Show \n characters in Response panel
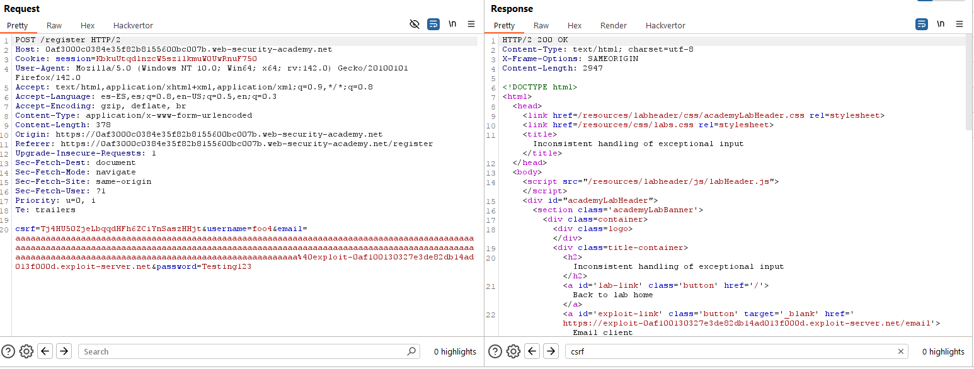This screenshot has width=974, height=369. [941, 25]
